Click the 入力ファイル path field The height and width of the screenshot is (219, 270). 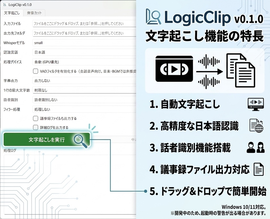84,24
